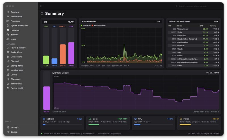The height and width of the screenshot is (140, 227).
Task: Click the clock icon beside Summary heading
Action: point(42,13)
